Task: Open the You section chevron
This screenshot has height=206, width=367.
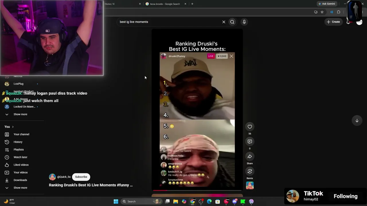Action: [13, 127]
